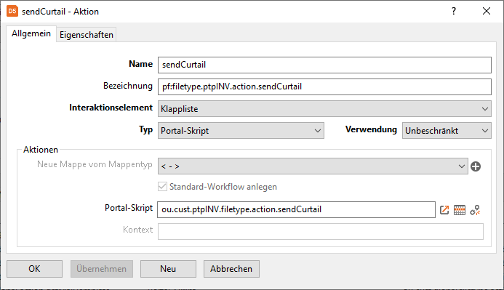
Task: Switch to the Eigenschaften tab
Action: pyautogui.click(x=87, y=35)
